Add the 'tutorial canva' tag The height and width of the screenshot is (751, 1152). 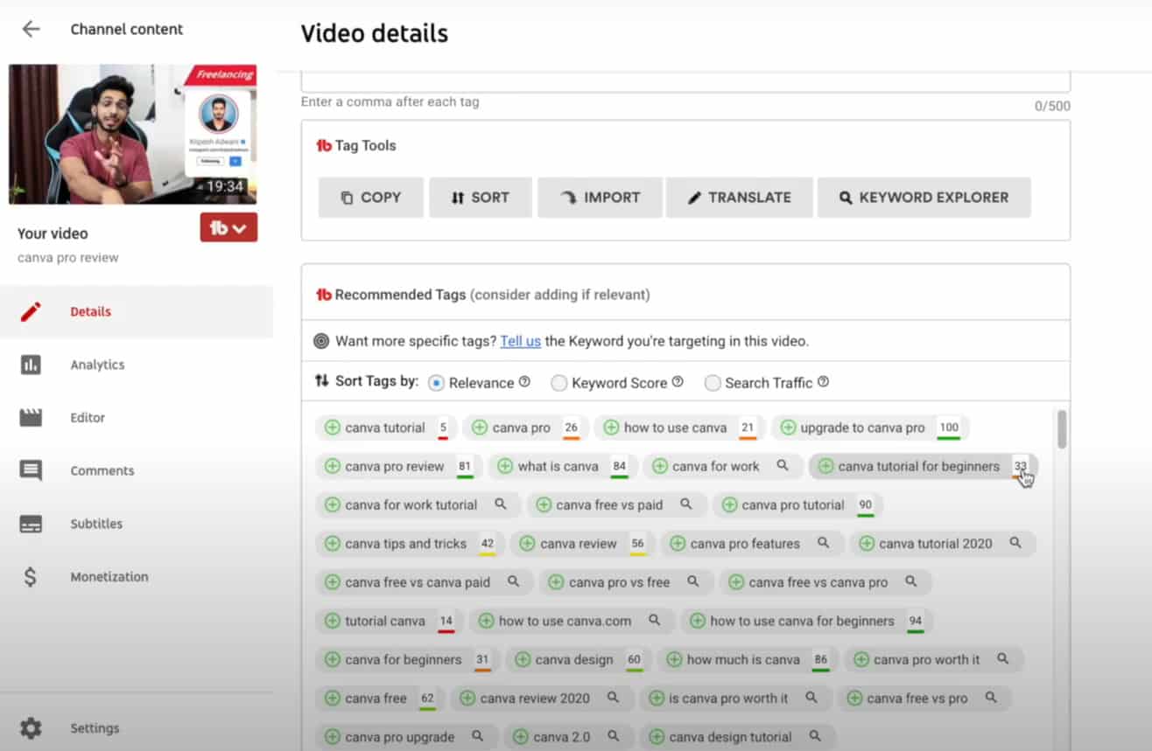tap(333, 621)
